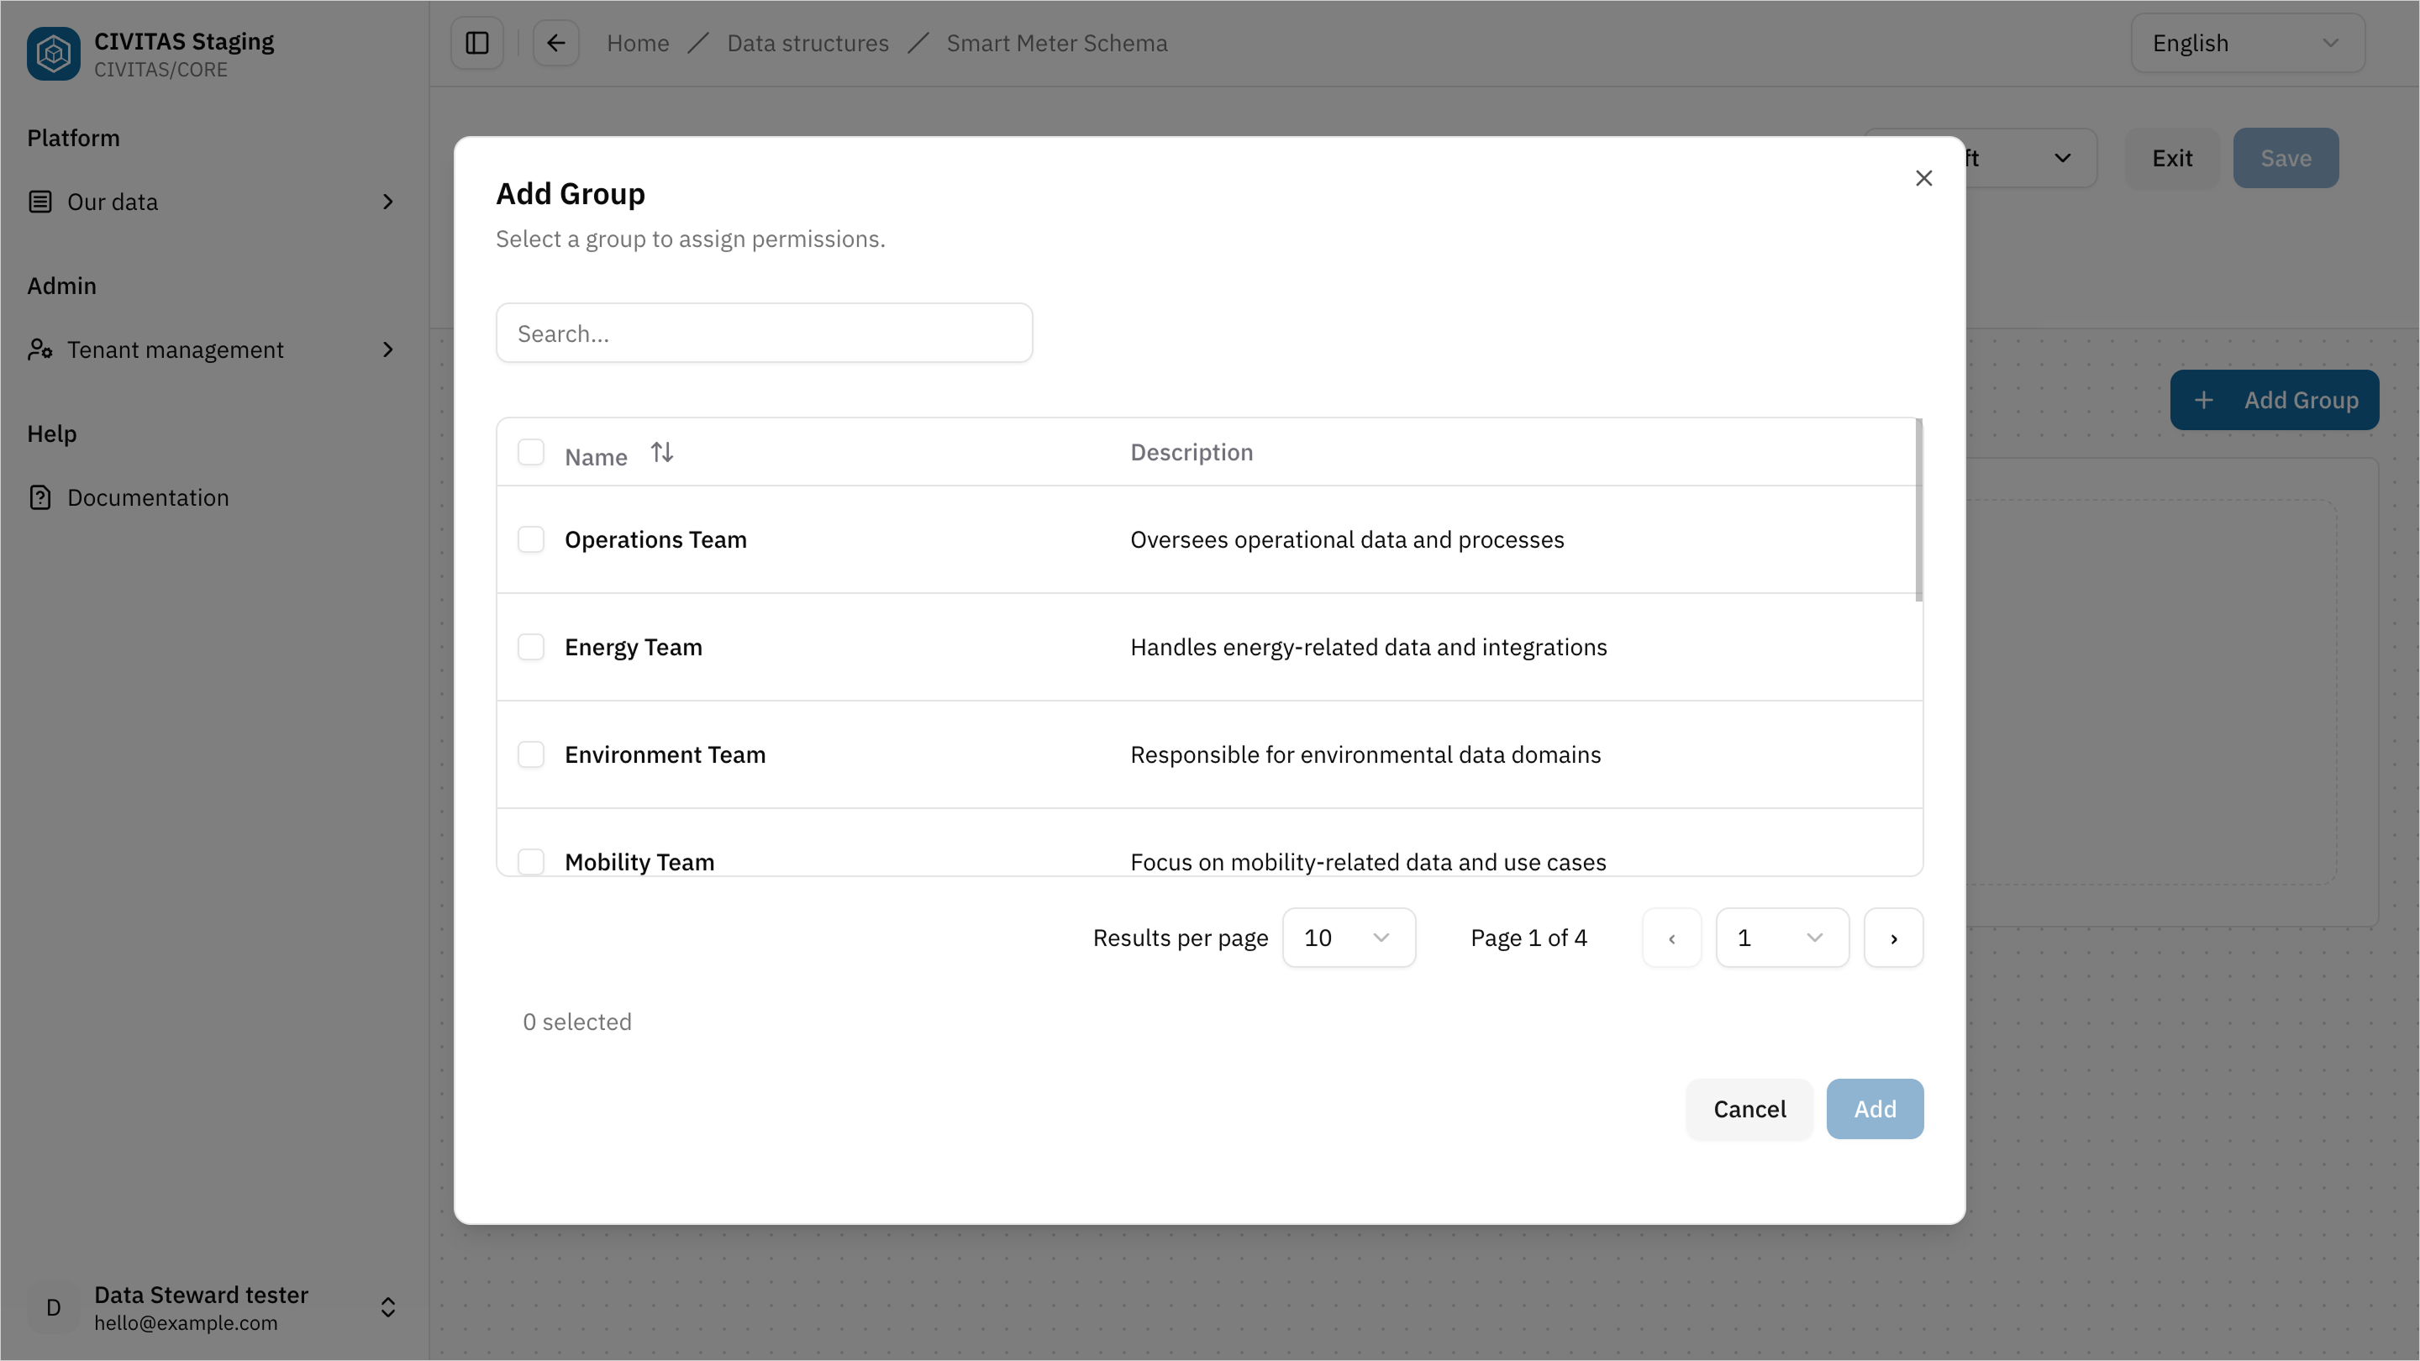The width and height of the screenshot is (2420, 1361).
Task: Open the English language dropdown
Action: pos(2247,42)
